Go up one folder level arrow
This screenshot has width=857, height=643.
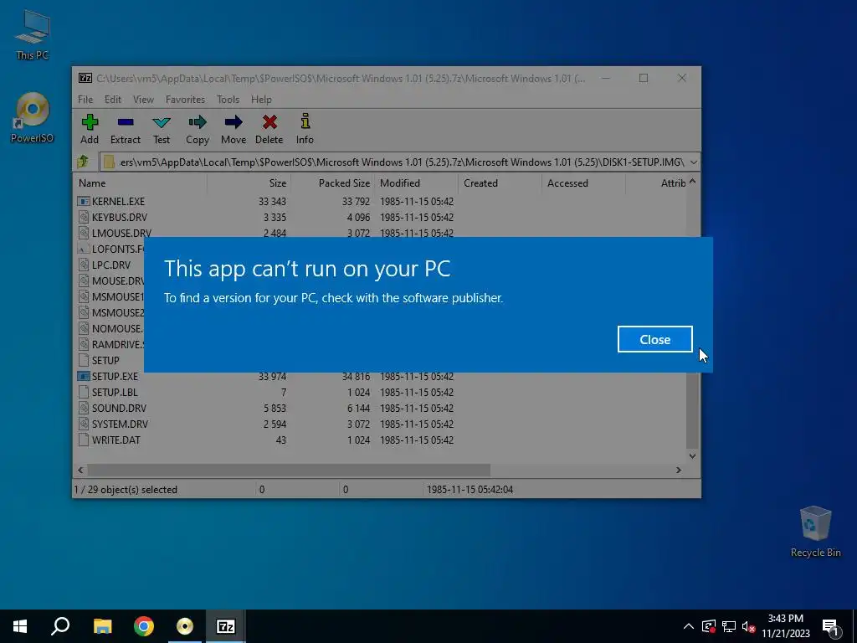point(83,162)
